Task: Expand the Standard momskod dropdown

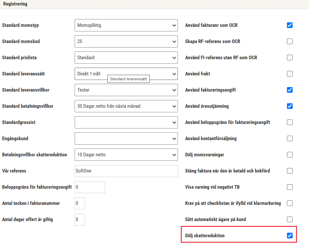Action: pyautogui.click(x=126, y=41)
